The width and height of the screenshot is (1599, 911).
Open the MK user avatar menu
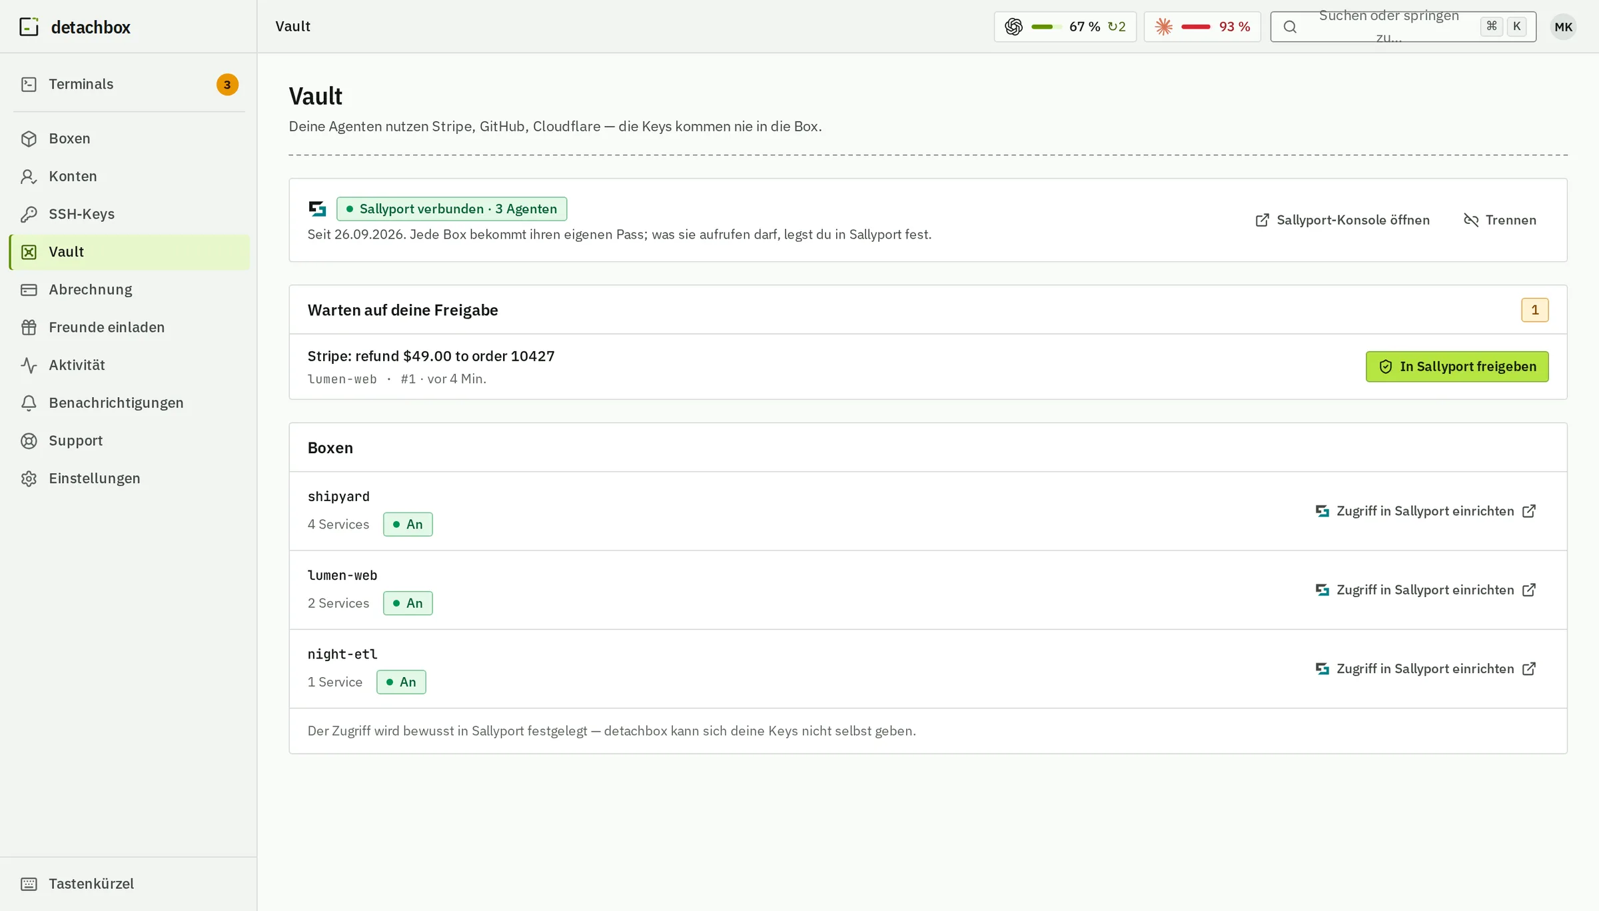click(x=1563, y=27)
